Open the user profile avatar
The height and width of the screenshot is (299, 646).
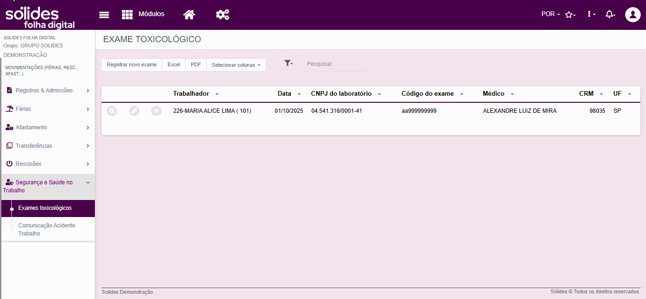[x=633, y=15]
